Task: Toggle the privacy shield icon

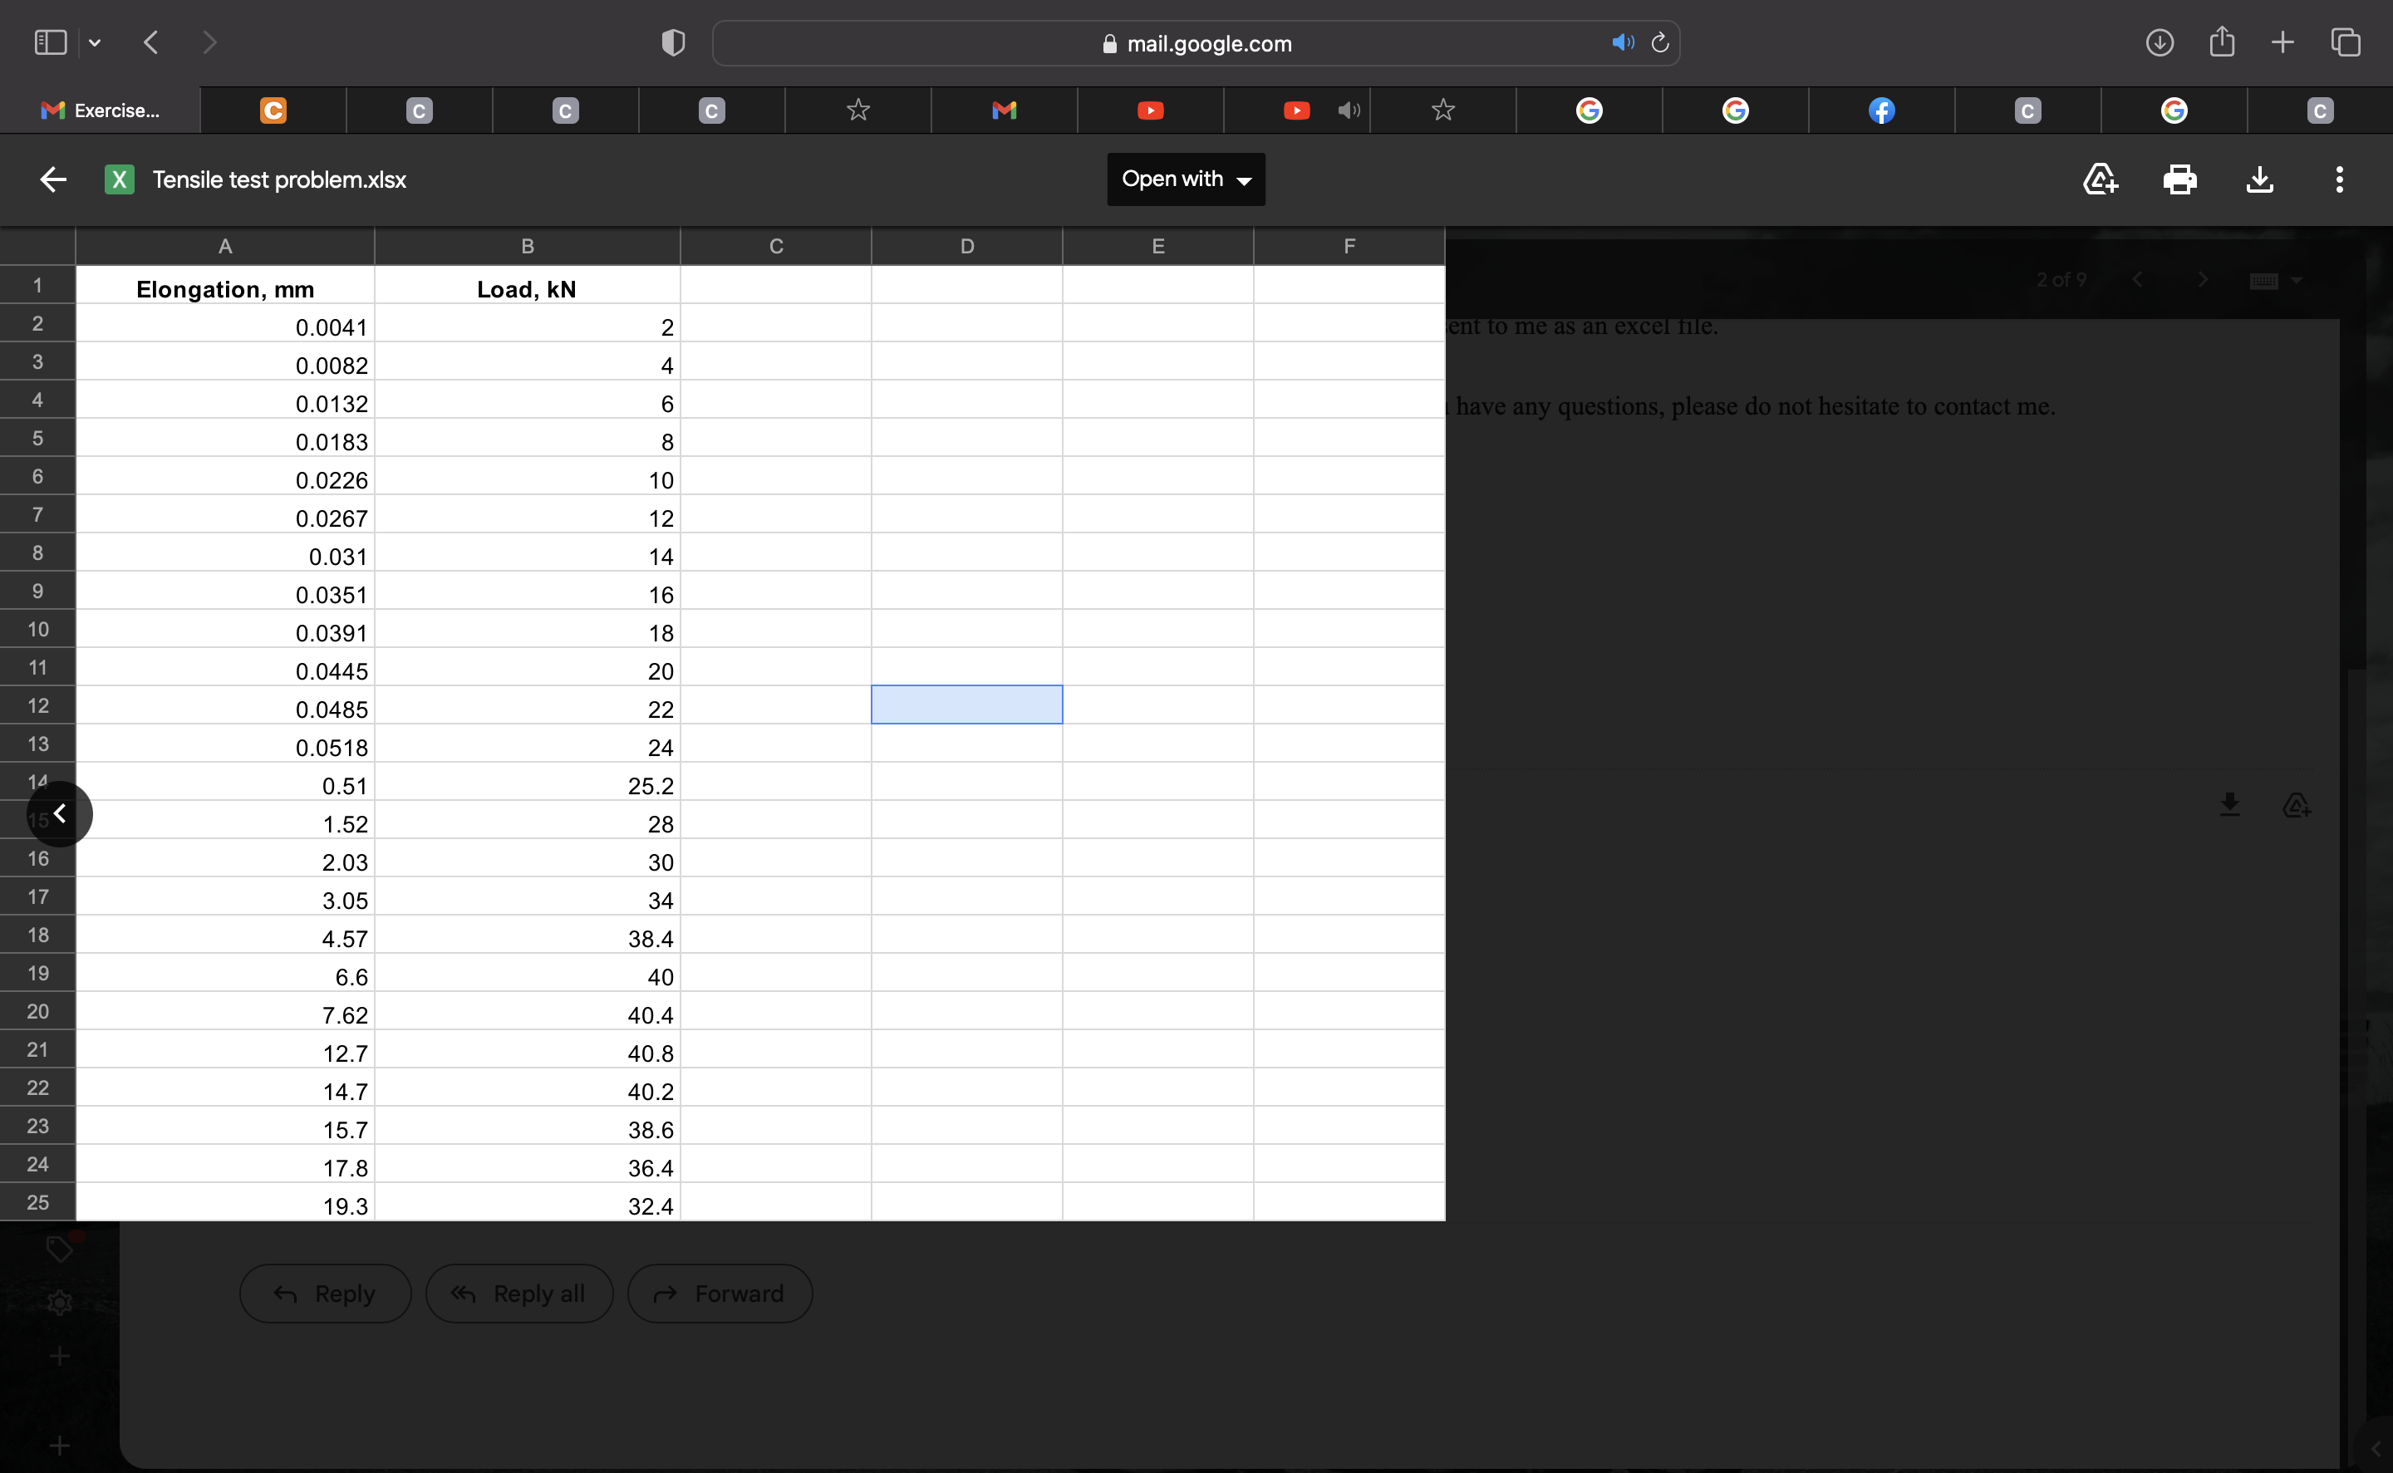Action: [x=671, y=42]
